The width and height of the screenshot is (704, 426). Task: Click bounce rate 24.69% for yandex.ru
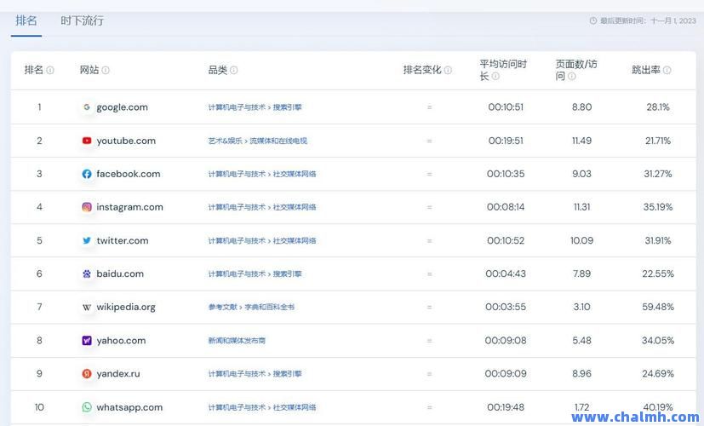[658, 374]
